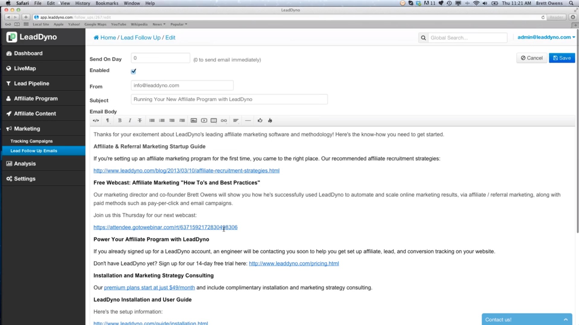Reload the page in Safari

coord(543,17)
